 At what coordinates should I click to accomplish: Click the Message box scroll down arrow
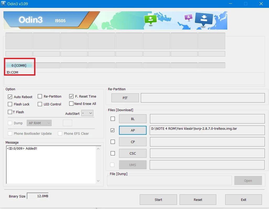[x=98, y=181]
